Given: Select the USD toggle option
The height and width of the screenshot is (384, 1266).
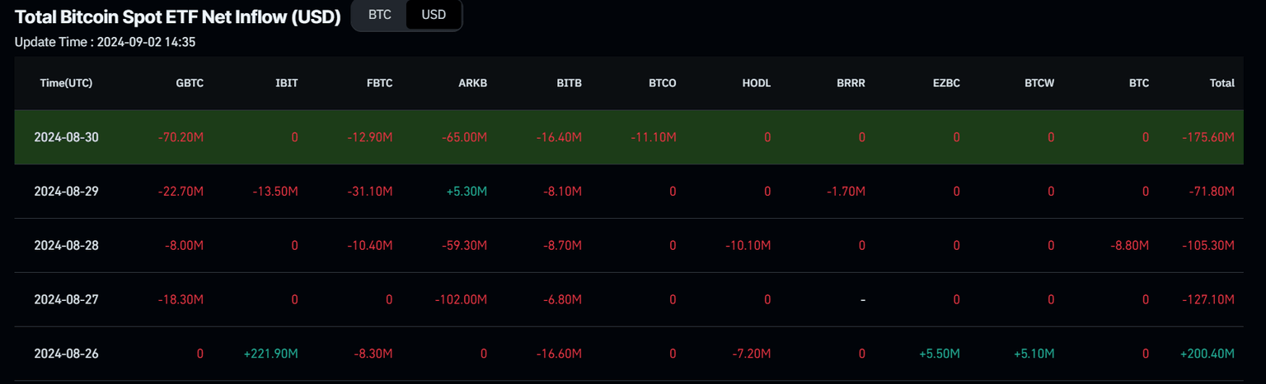Looking at the screenshot, I should pyautogui.click(x=434, y=15).
